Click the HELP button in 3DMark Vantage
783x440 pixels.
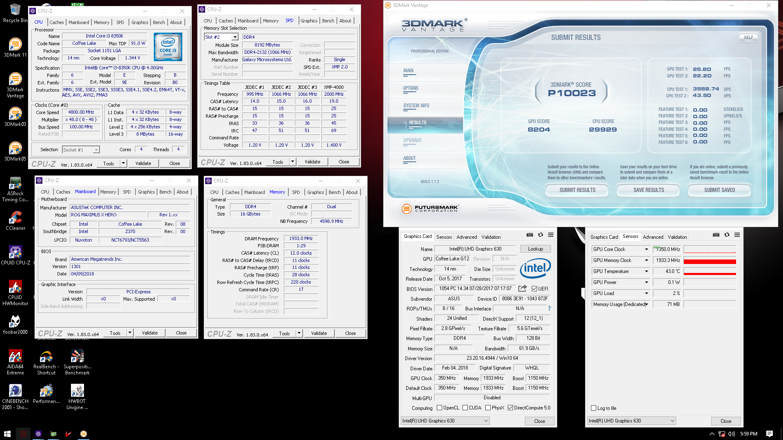(x=748, y=37)
